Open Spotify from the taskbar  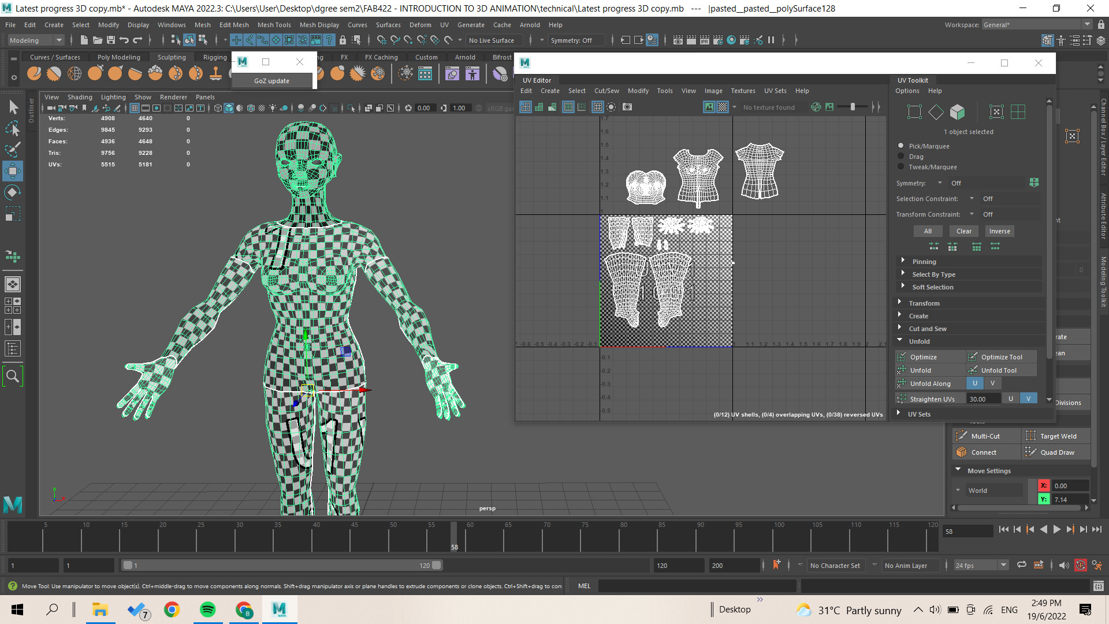pos(208,610)
